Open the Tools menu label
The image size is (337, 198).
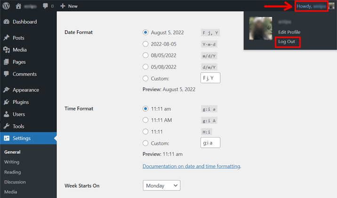[18, 126]
